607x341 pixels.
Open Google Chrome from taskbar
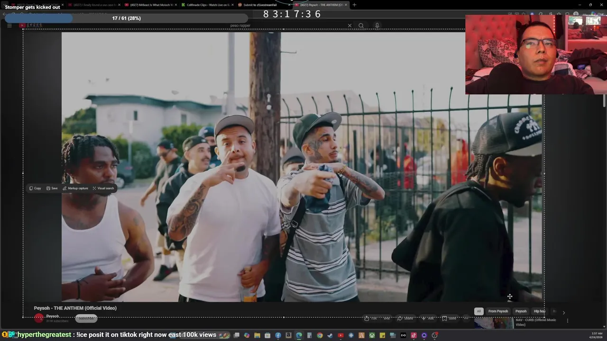pyautogui.click(x=320, y=335)
